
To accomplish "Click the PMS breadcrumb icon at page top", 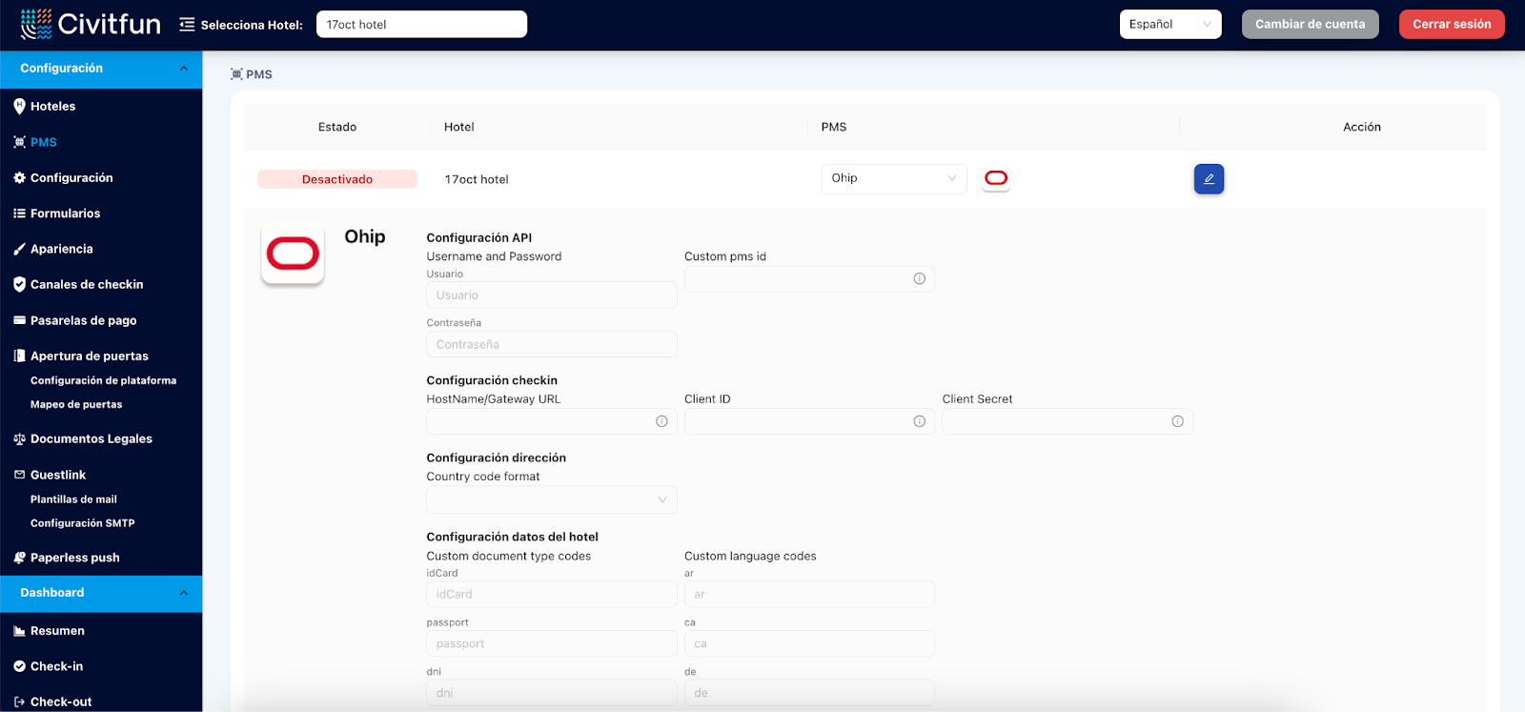I will 236,74.
